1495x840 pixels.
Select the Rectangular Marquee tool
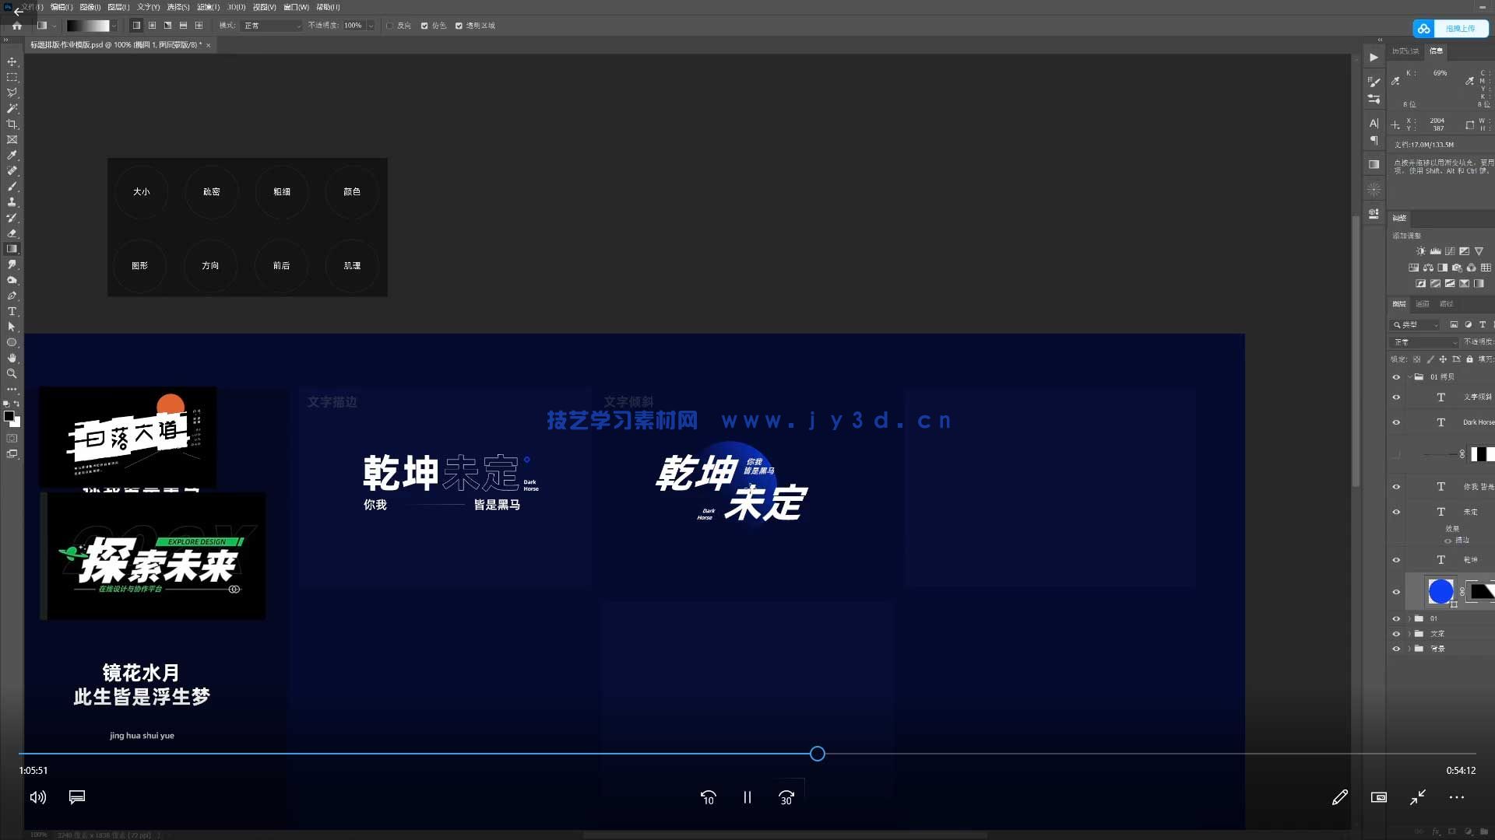coord(12,77)
